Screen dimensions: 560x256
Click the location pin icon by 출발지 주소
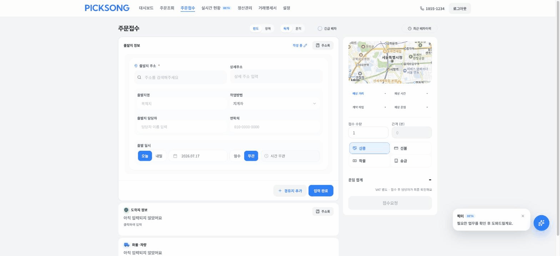[136, 66]
